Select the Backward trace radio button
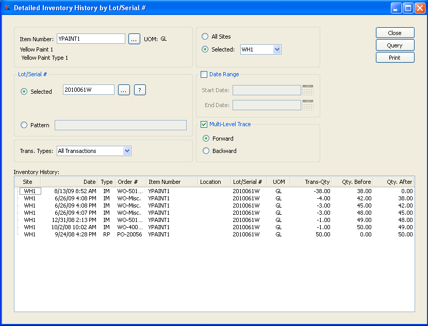This screenshot has width=428, height=326. (x=206, y=151)
